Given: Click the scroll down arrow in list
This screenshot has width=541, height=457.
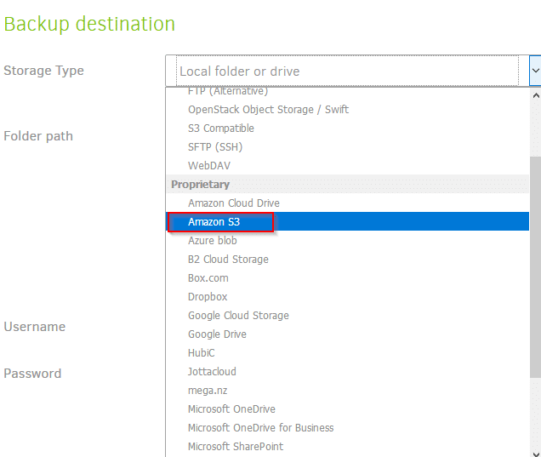Looking at the screenshot, I should pyautogui.click(x=536, y=454).
